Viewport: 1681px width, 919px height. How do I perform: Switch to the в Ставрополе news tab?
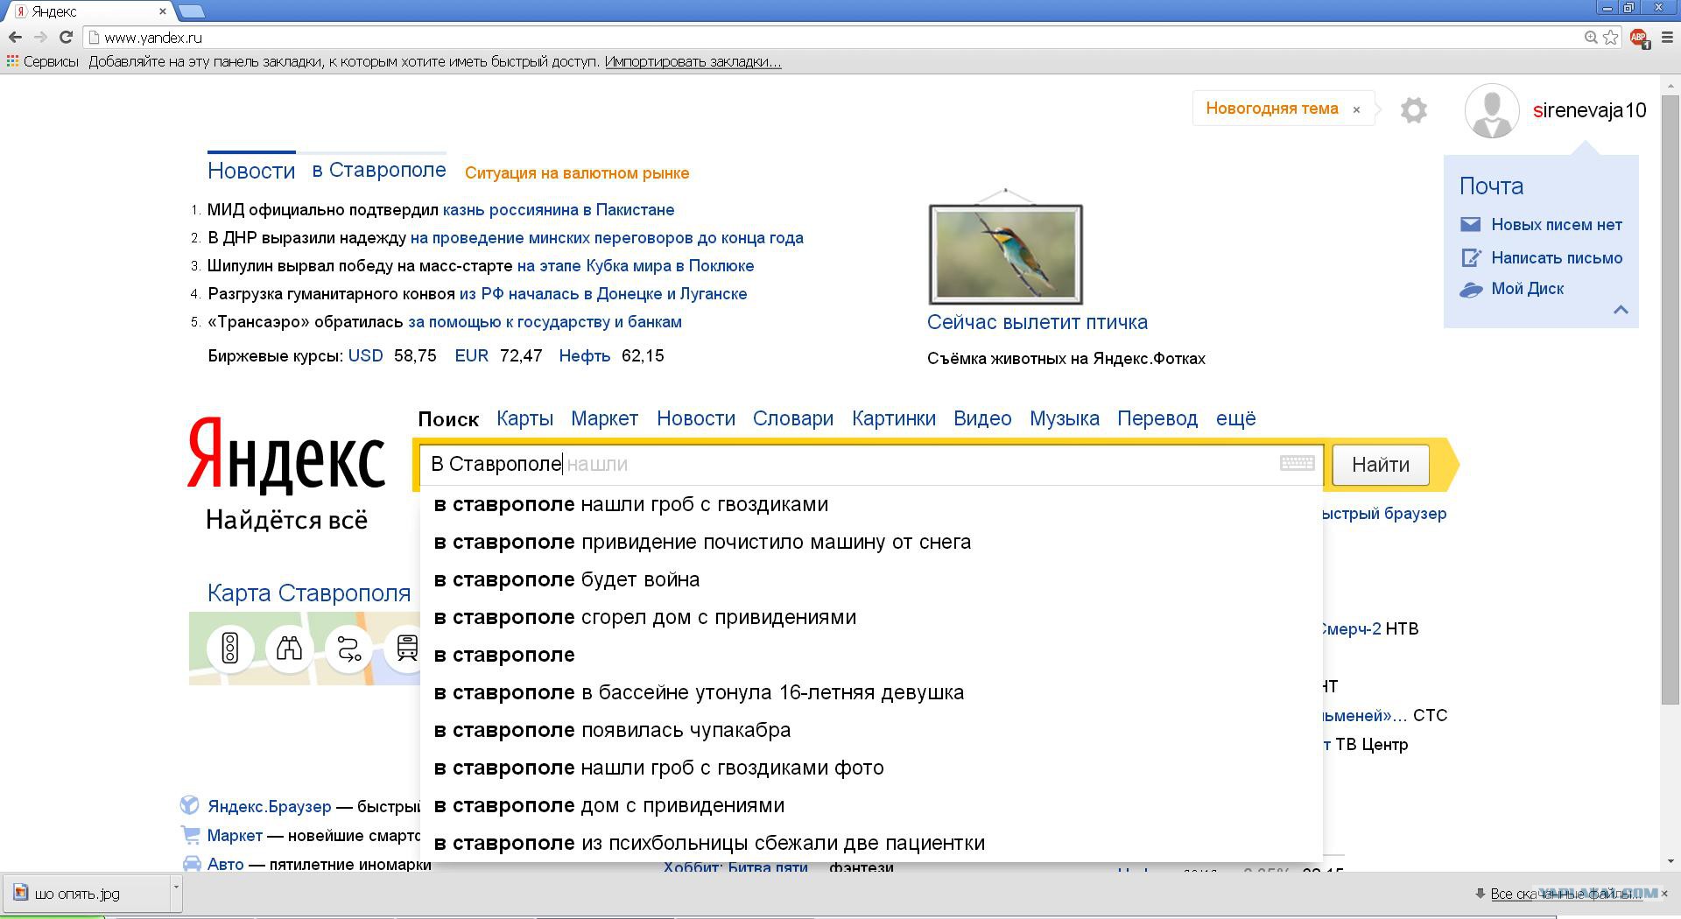click(379, 170)
